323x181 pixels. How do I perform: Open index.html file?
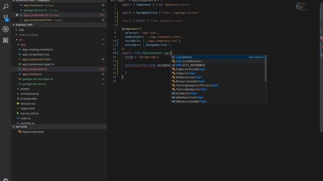[59, 109]
